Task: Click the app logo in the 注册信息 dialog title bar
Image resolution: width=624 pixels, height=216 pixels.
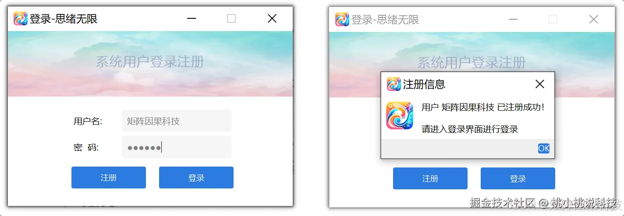Action: (x=394, y=84)
